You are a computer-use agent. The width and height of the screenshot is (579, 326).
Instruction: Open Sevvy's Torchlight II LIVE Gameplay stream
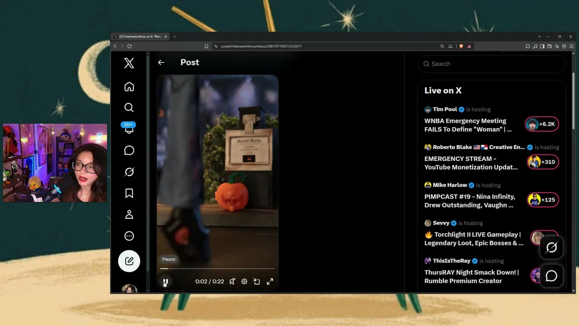[x=474, y=239]
